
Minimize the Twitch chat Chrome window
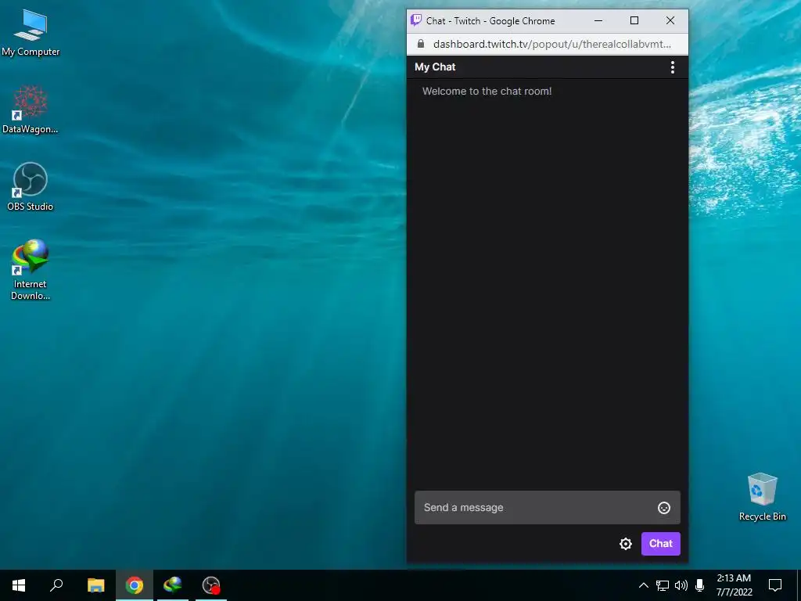click(598, 20)
